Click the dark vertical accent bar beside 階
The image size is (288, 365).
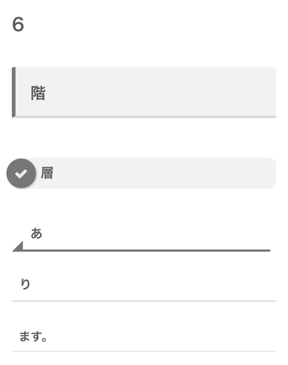pyautogui.click(x=14, y=92)
